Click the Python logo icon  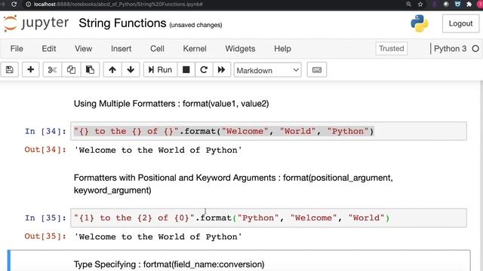pos(420,23)
